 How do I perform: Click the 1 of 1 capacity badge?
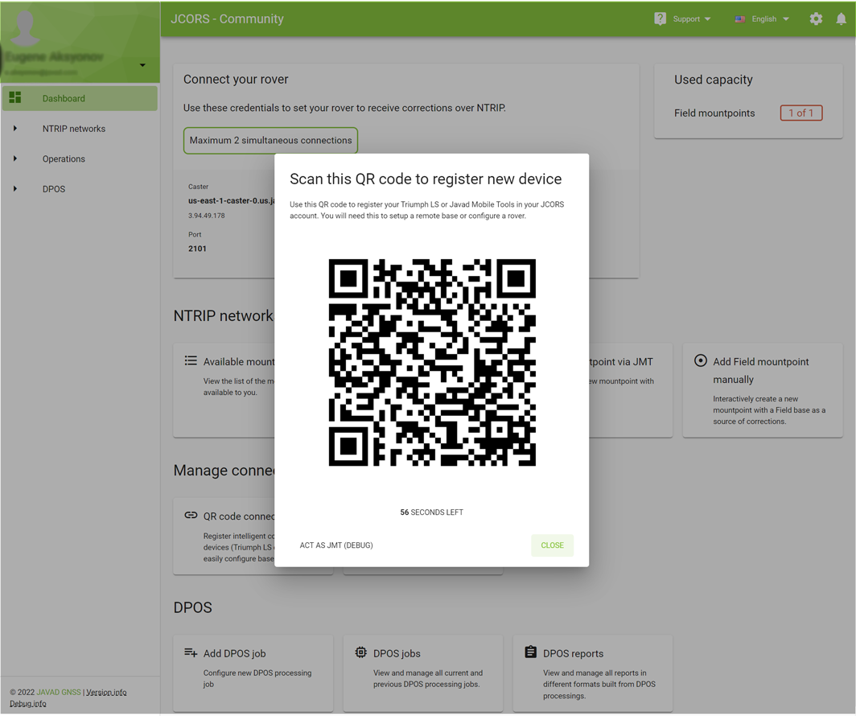click(x=800, y=113)
